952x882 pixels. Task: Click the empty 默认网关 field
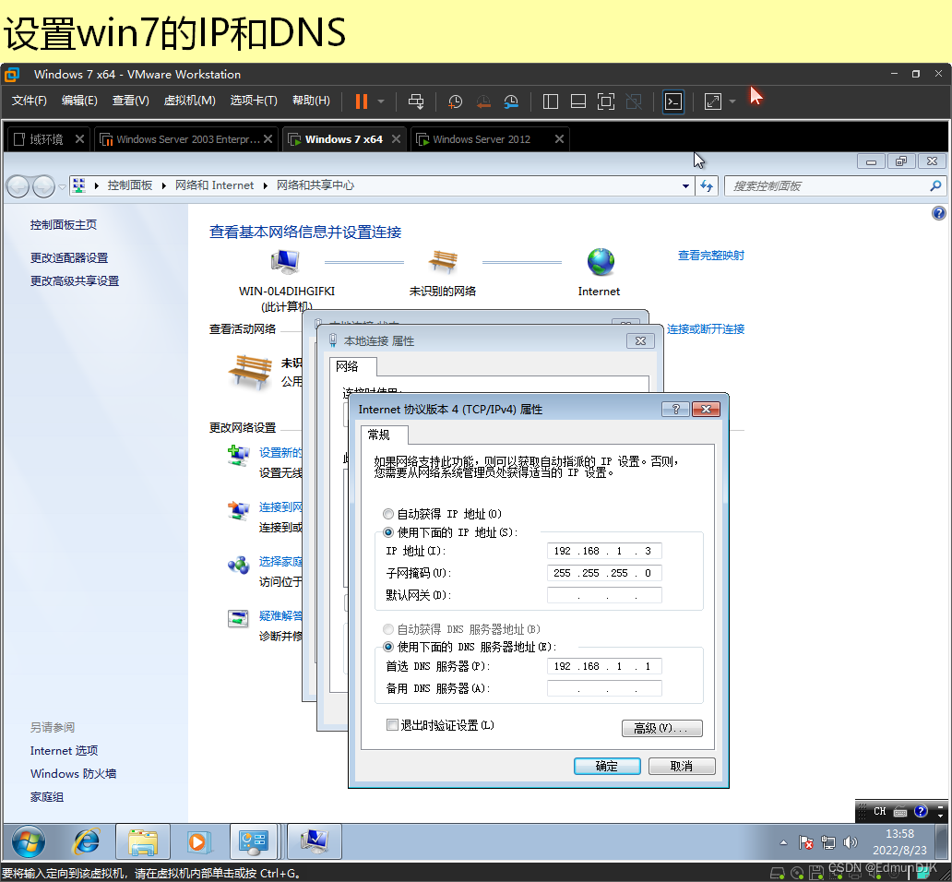coord(604,595)
